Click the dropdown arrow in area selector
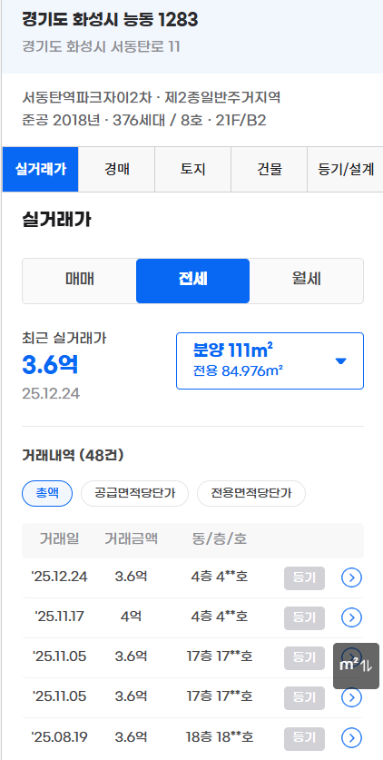The height and width of the screenshot is (760, 383). tap(341, 361)
